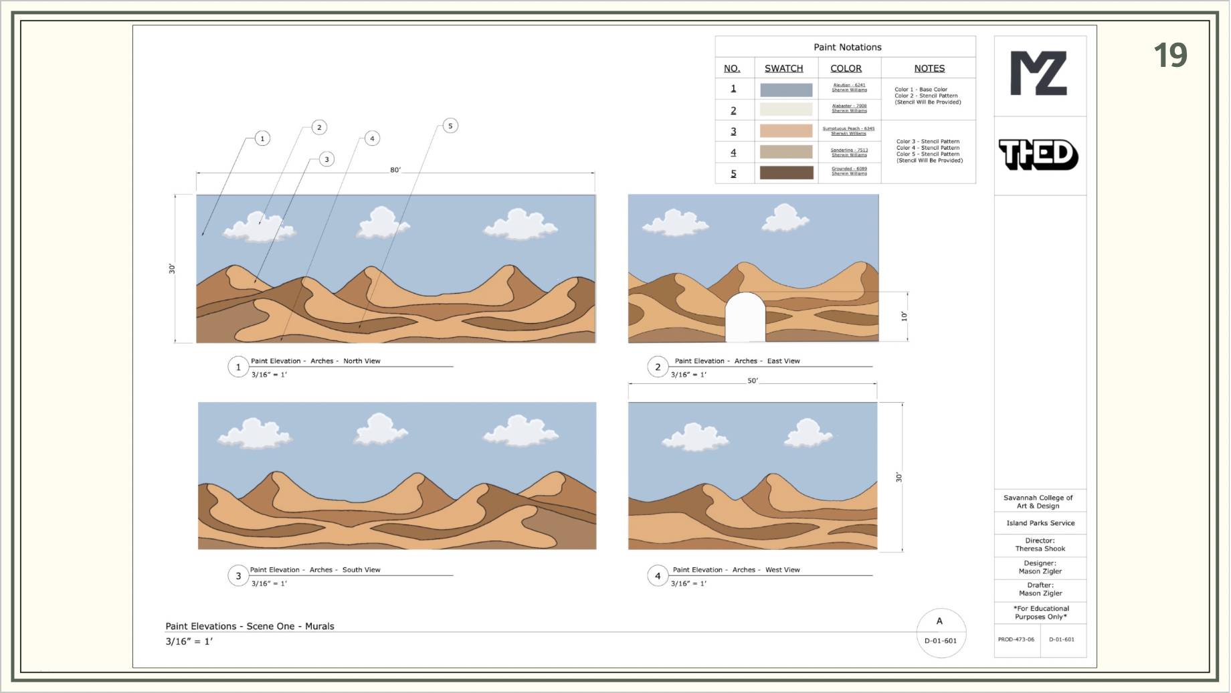This screenshot has width=1231, height=693.
Task: Click callout bubble 2 above North View
Action: [x=319, y=127]
